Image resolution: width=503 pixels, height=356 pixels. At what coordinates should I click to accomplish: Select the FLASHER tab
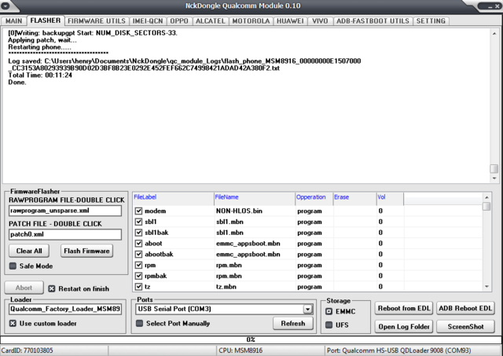coord(46,20)
